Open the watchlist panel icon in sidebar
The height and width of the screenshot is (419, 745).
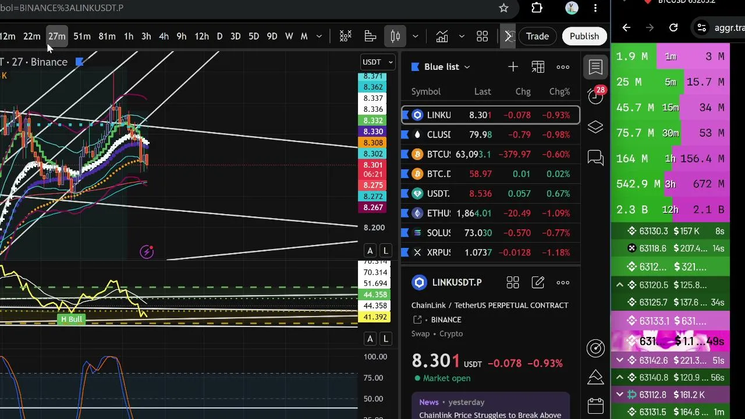click(x=595, y=67)
